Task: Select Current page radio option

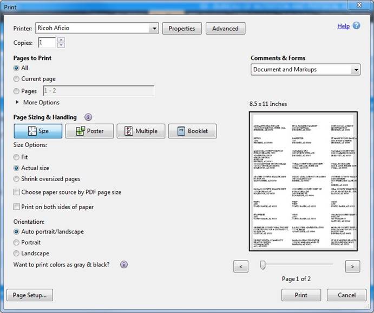Action: (16, 79)
